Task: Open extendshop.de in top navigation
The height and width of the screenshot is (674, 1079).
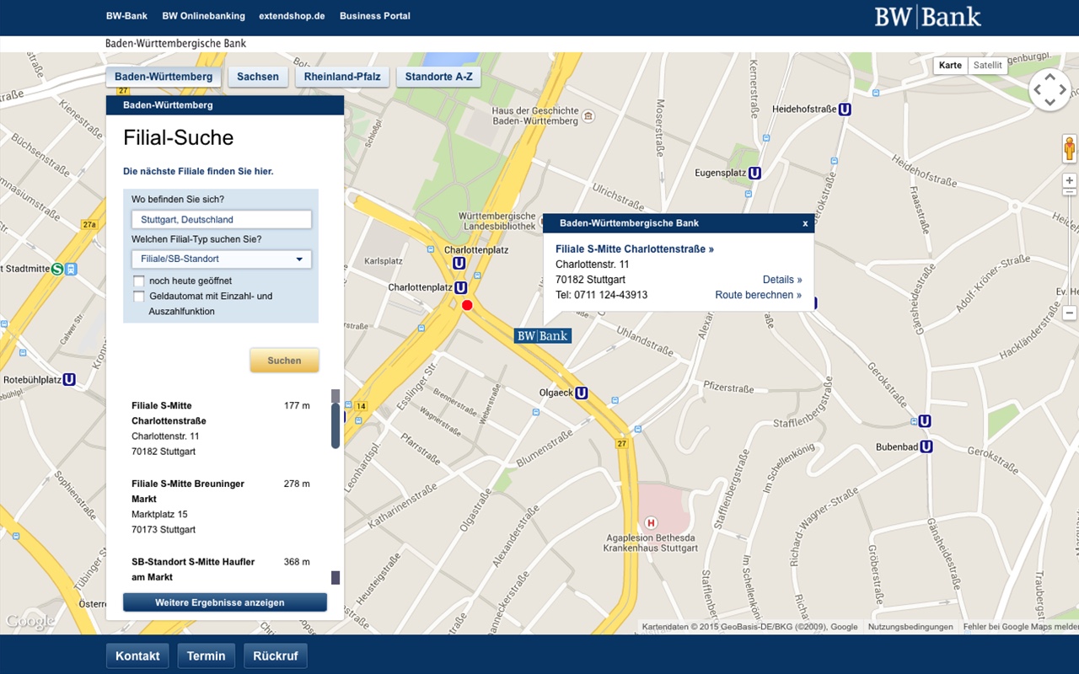Action: [293, 16]
